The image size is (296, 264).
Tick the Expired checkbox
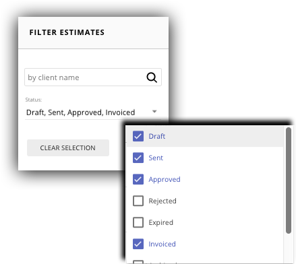[x=138, y=222]
